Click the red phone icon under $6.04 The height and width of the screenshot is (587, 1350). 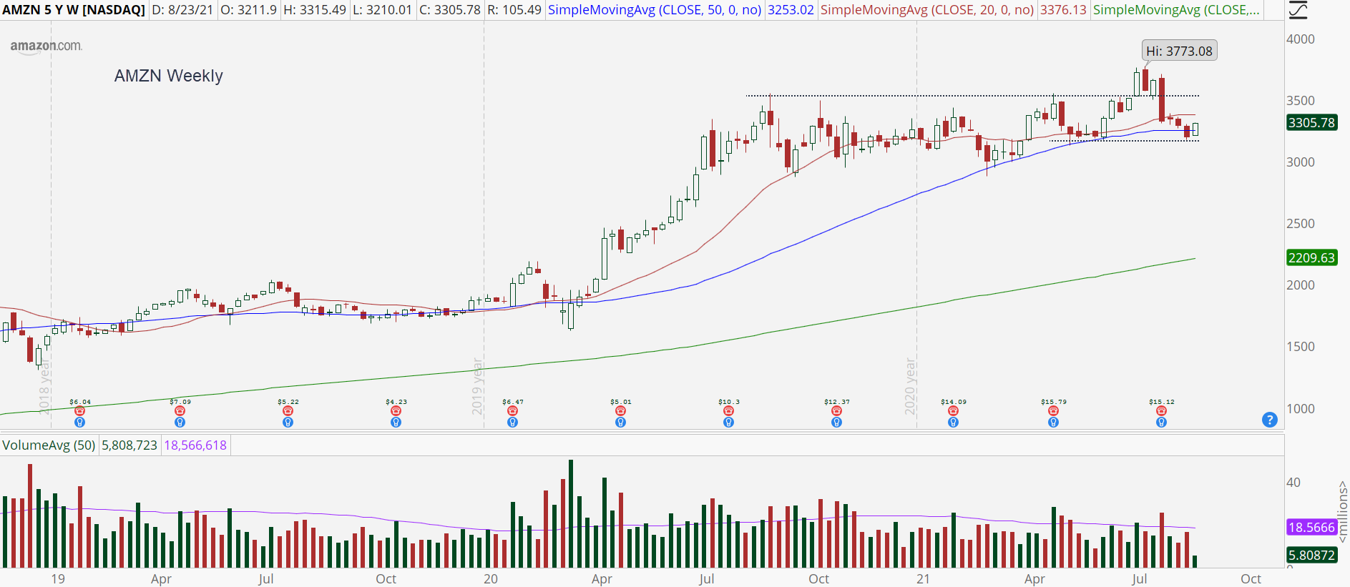pos(80,411)
